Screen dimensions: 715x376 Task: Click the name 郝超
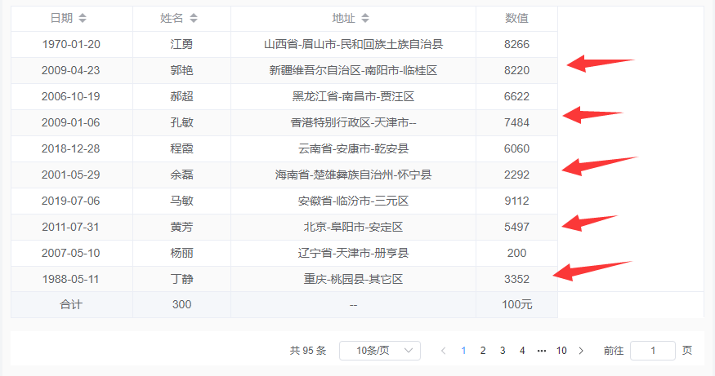pyautogui.click(x=181, y=96)
